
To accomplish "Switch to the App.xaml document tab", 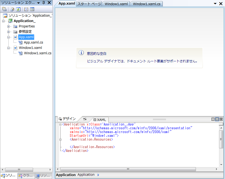I will point(67,3).
